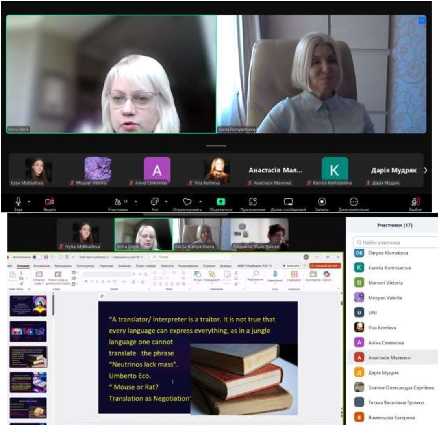Click the Paste clipboard icon in ribbon
Image resolution: width=439 pixels, height=426 pixels.
click(13, 274)
